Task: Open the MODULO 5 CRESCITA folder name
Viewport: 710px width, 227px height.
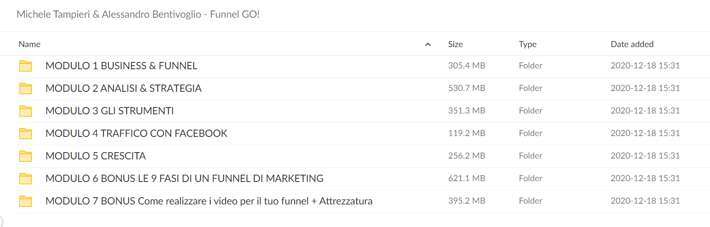Action: pos(96,156)
